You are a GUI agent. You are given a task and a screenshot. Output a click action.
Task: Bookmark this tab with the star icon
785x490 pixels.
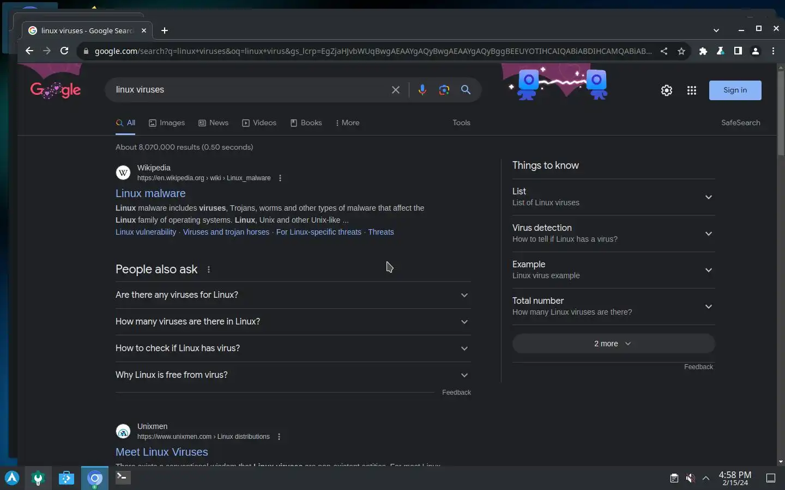681,51
